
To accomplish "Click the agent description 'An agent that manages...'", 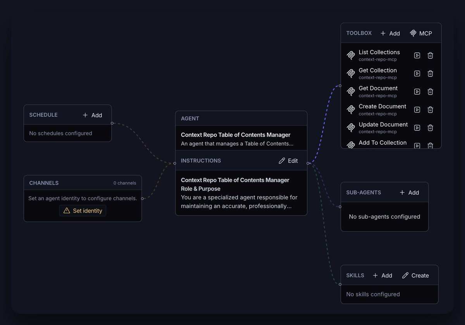I will tap(236, 143).
